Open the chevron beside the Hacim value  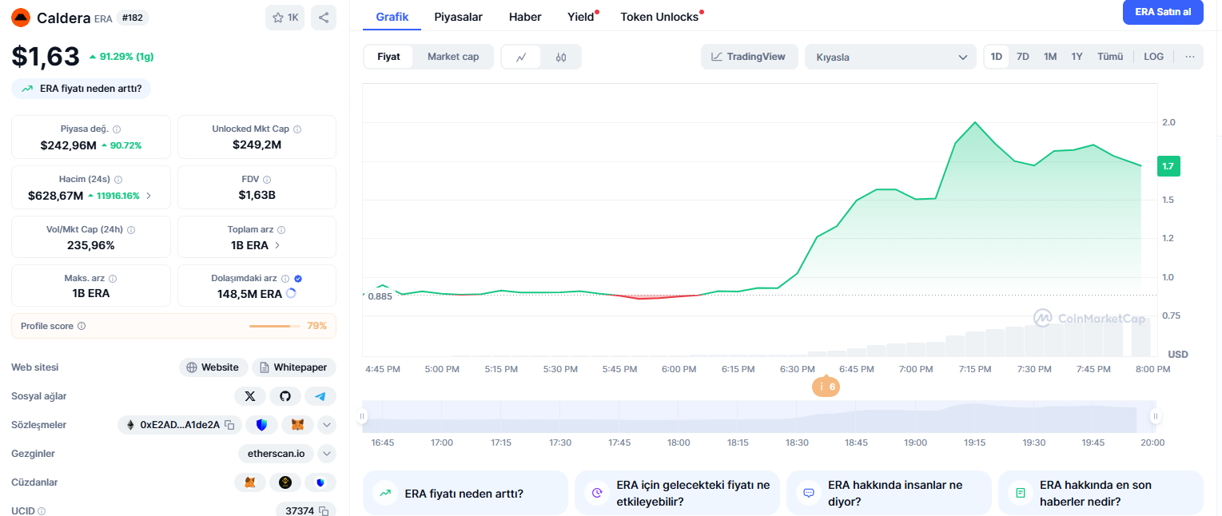(149, 196)
